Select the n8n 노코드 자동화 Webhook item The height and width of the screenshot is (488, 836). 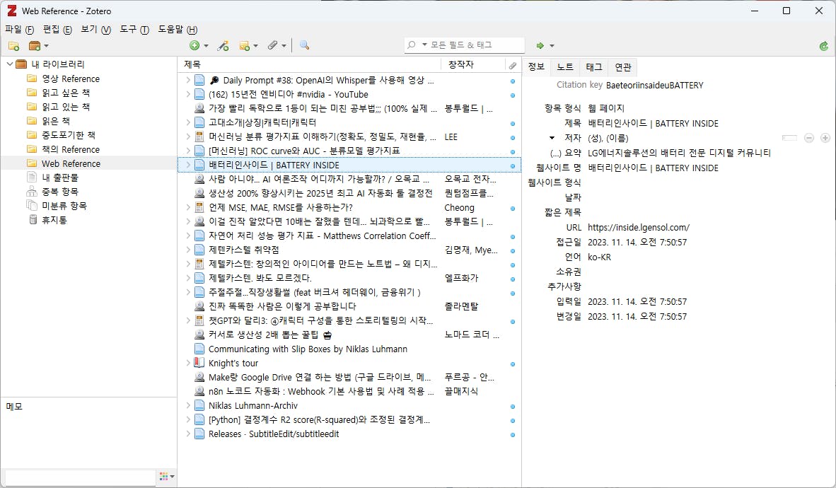(x=349, y=392)
